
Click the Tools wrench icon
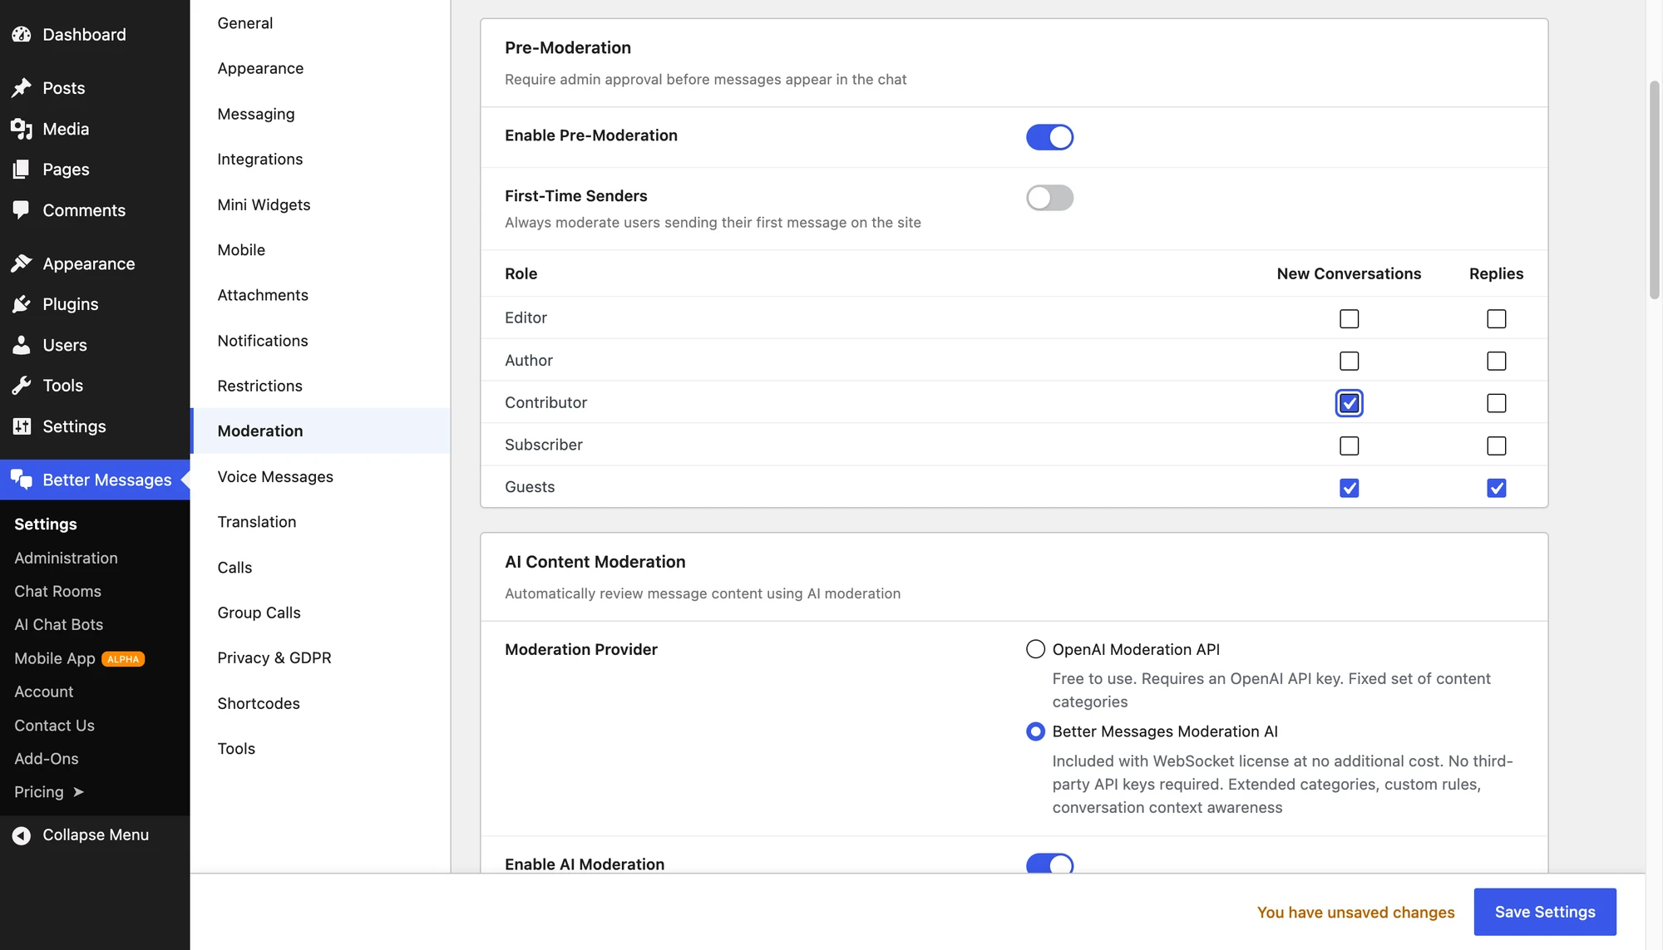click(x=22, y=386)
